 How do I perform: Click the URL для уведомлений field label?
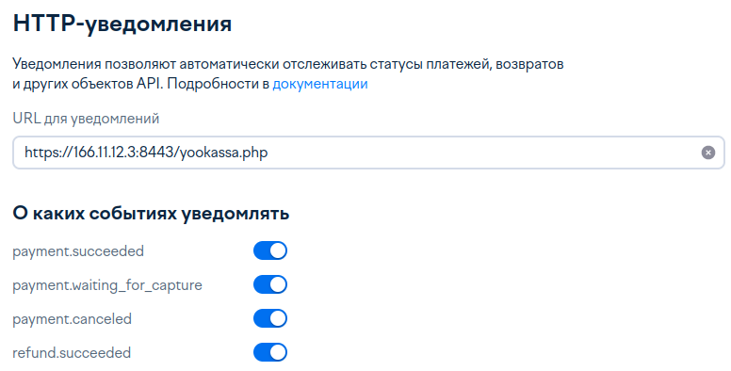86,119
